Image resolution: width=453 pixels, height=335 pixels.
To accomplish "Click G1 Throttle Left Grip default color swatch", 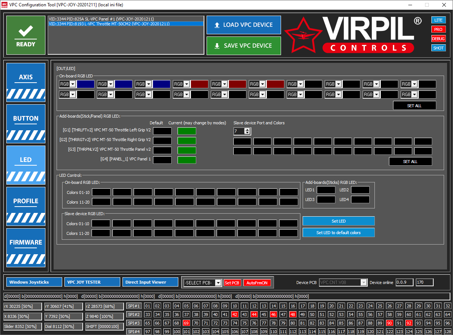I will click(x=162, y=131).
